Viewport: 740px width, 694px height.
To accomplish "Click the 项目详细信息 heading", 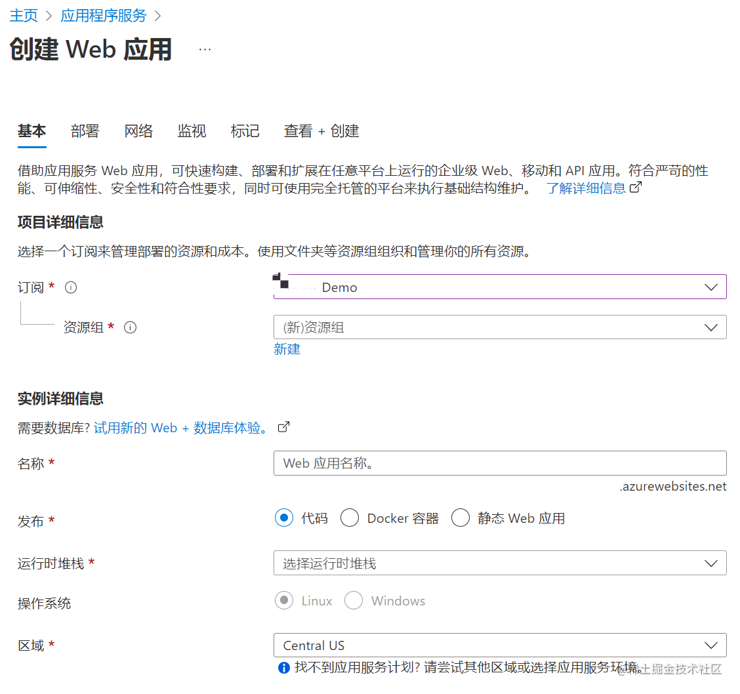I will coord(60,222).
